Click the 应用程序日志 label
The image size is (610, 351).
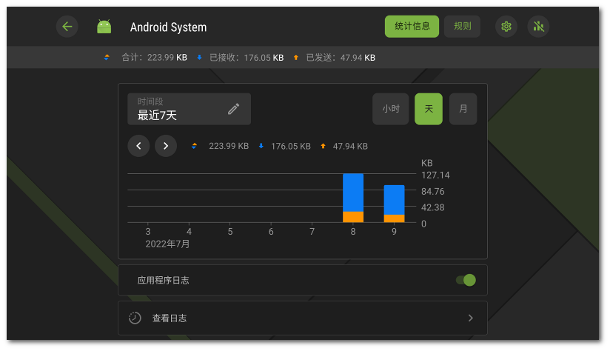coord(163,280)
